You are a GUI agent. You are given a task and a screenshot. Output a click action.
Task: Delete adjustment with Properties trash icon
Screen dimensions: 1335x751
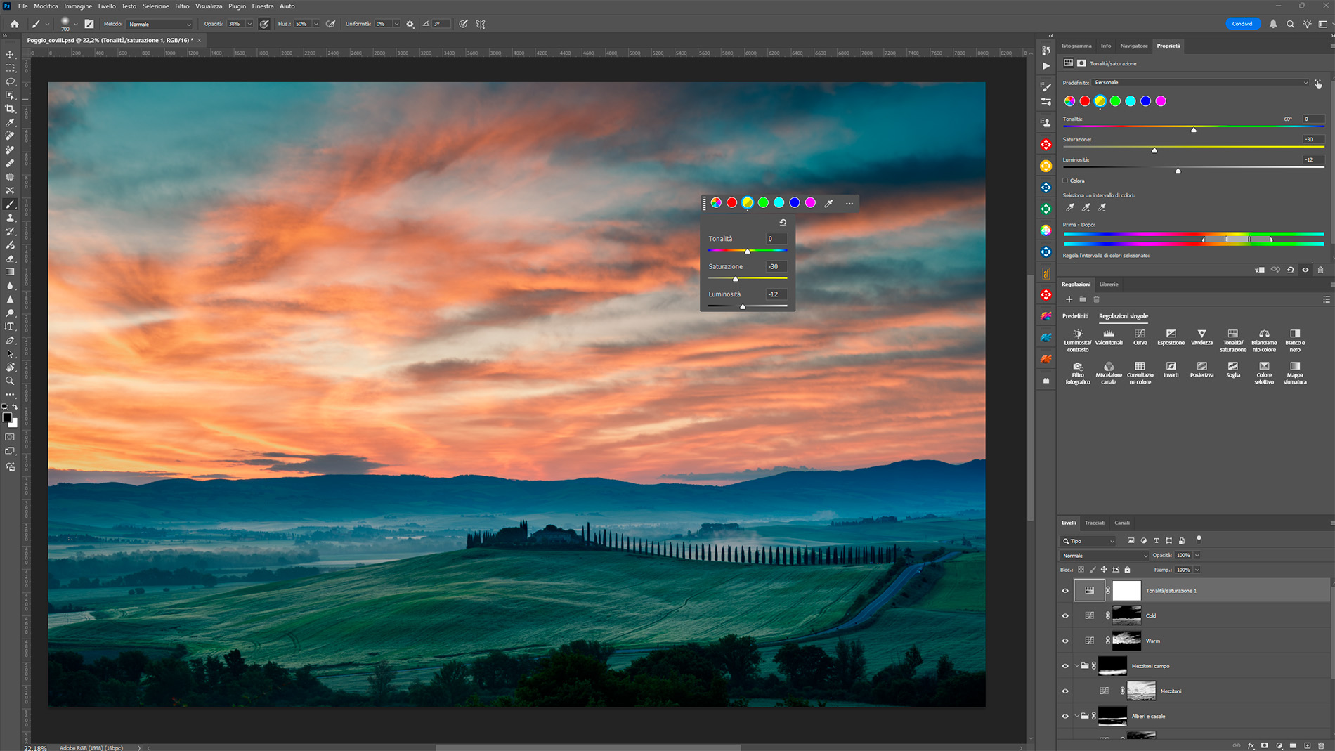[1320, 270]
